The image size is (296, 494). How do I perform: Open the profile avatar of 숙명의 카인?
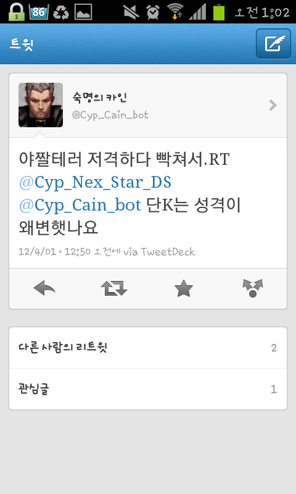[x=41, y=105]
